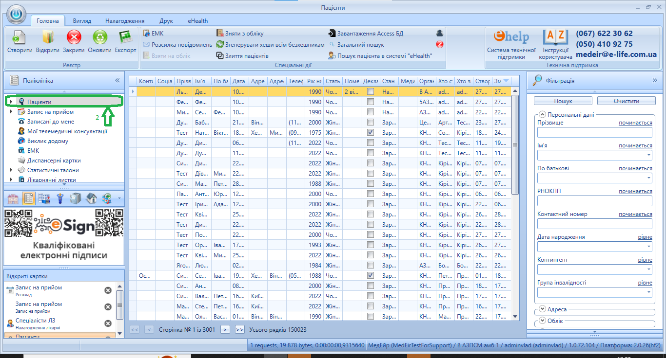Click the red round question icon
The width and height of the screenshot is (666, 358).
point(439,44)
